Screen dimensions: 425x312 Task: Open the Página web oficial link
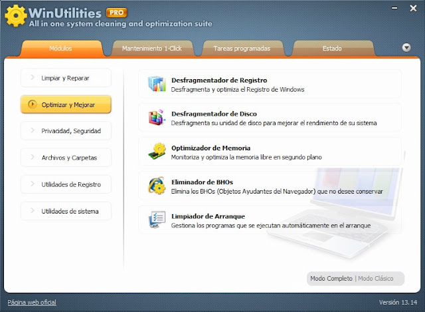click(x=32, y=303)
